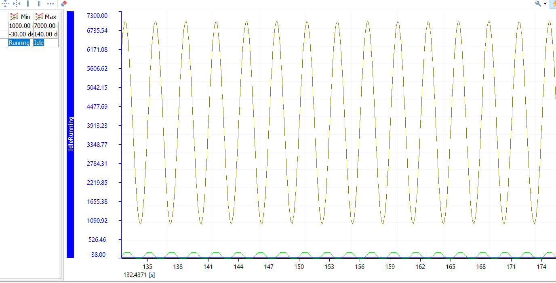Click the Min column header

(x=21, y=17)
